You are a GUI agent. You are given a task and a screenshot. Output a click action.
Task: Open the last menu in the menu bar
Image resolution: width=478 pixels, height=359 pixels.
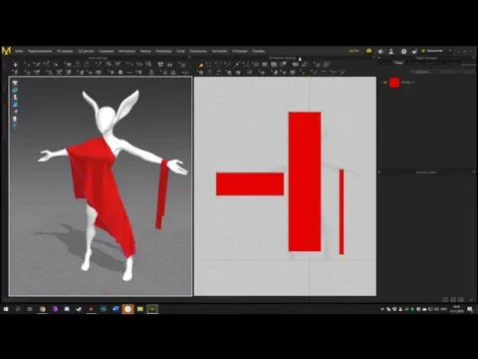pos(258,51)
